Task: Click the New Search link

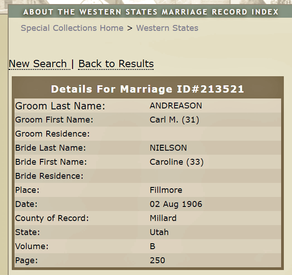Action: coord(38,64)
